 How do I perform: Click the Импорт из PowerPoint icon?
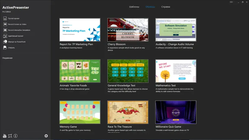5,42
